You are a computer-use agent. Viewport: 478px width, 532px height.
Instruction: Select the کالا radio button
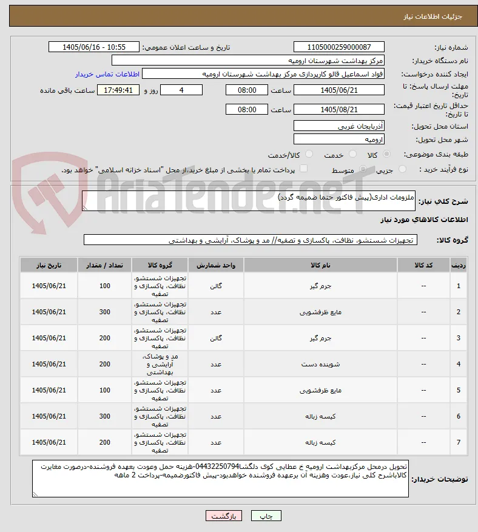(386, 154)
